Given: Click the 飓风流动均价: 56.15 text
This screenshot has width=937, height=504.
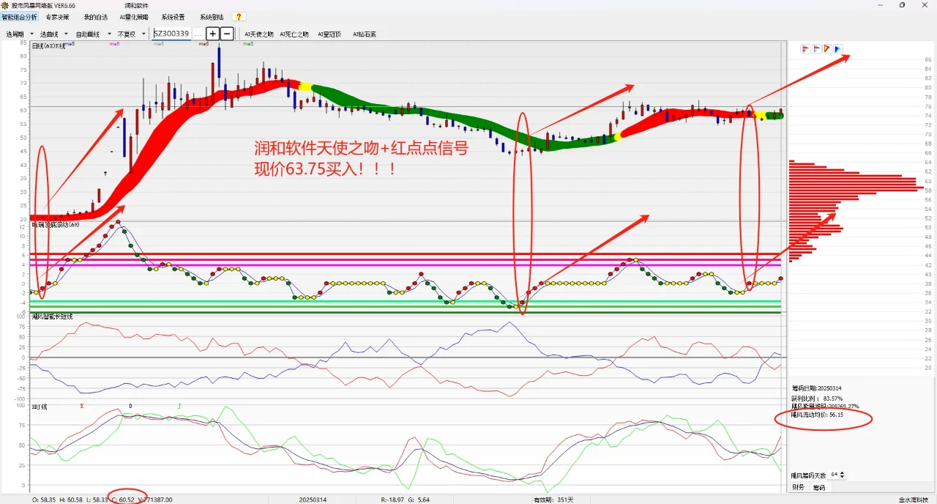Looking at the screenshot, I should click(817, 415).
